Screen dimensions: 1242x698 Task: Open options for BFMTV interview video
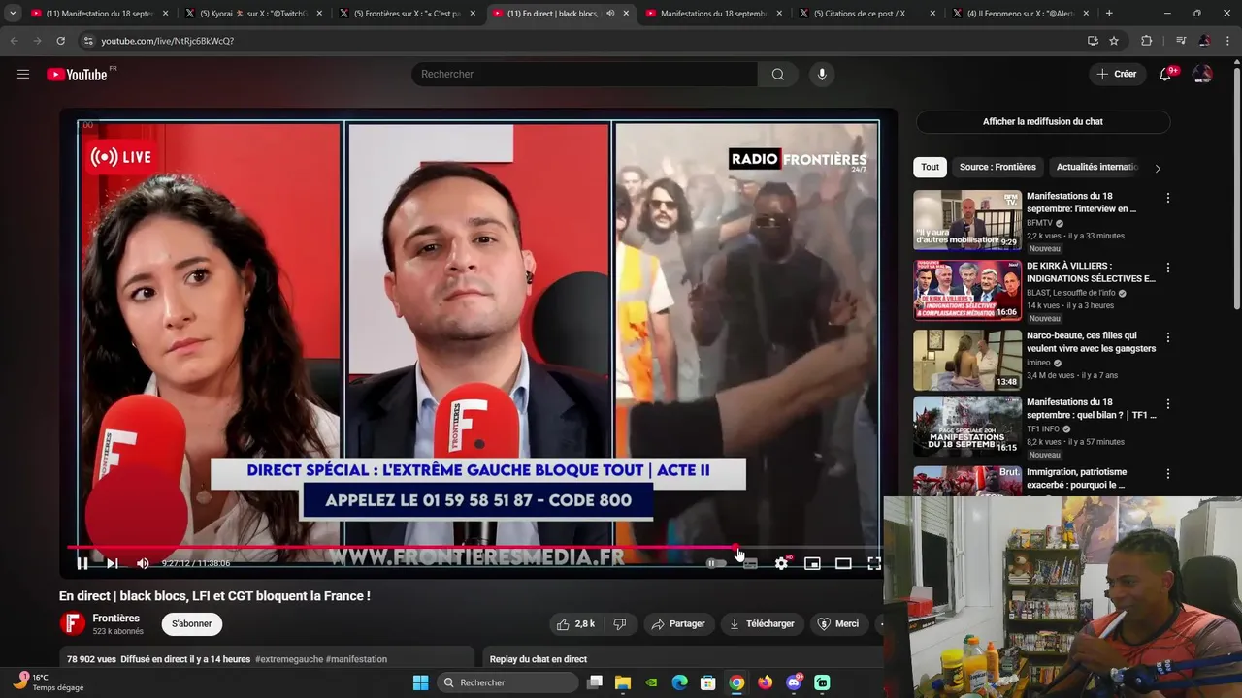point(1168,198)
